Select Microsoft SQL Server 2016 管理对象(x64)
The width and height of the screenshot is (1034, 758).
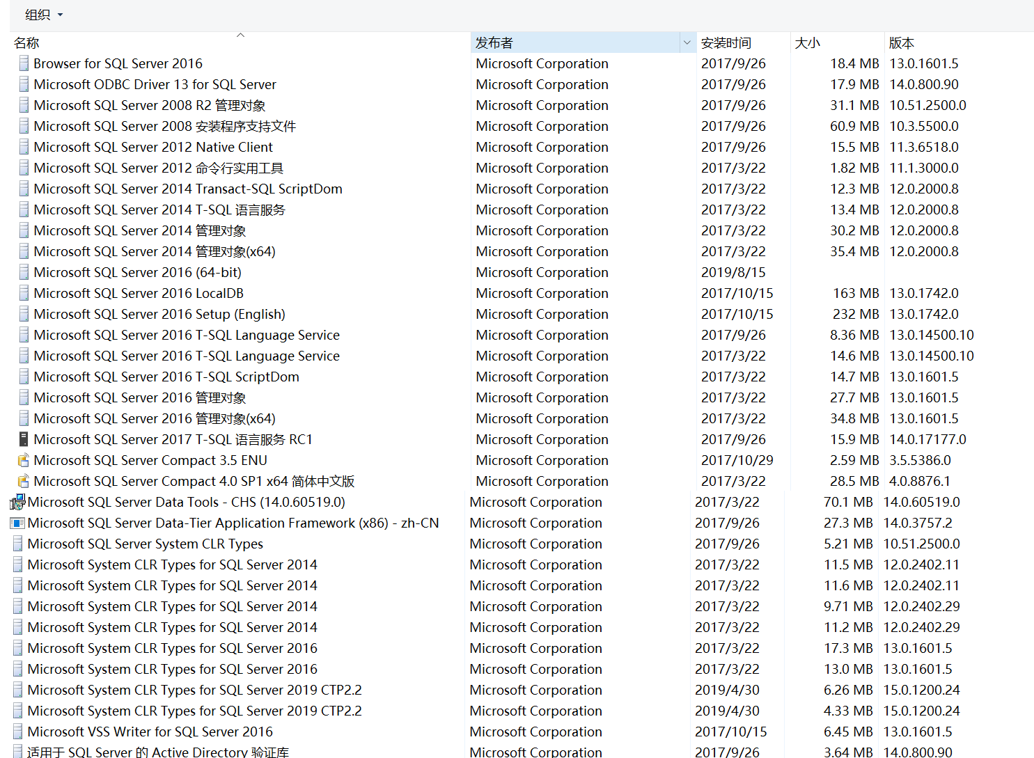pyautogui.click(x=155, y=418)
